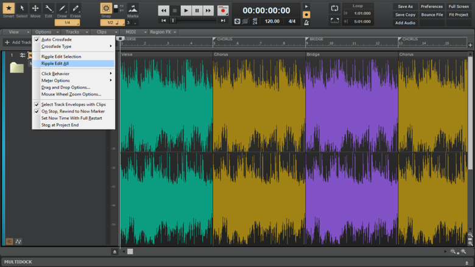The height and width of the screenshot is (267, 475).
Task: Disable On Stop, Rewind to Now Marker
Action: pos(72,111)
